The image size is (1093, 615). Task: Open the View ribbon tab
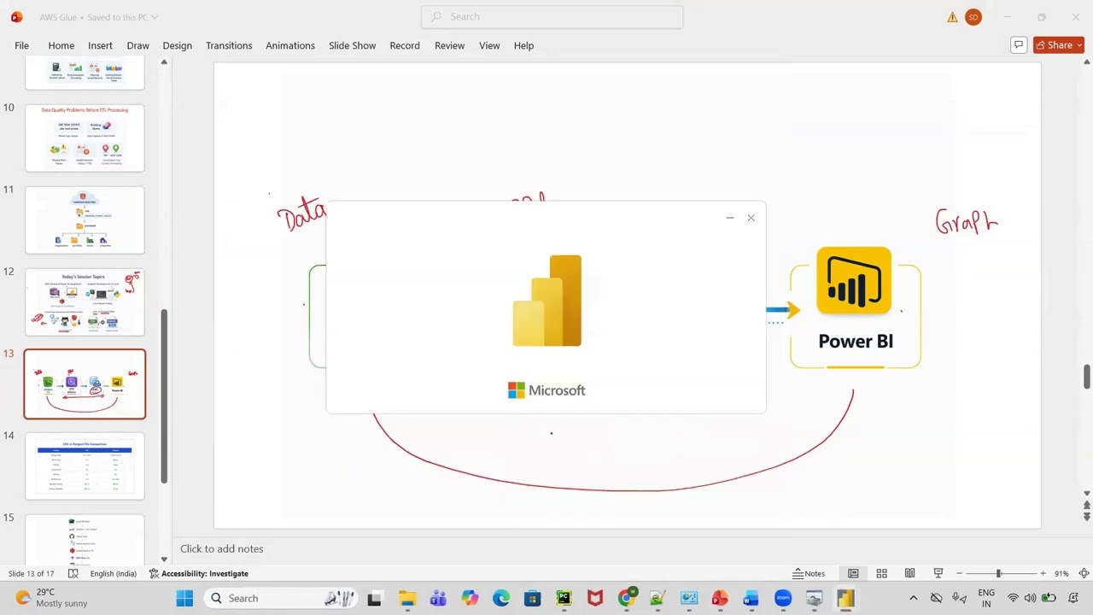(489, 45)
